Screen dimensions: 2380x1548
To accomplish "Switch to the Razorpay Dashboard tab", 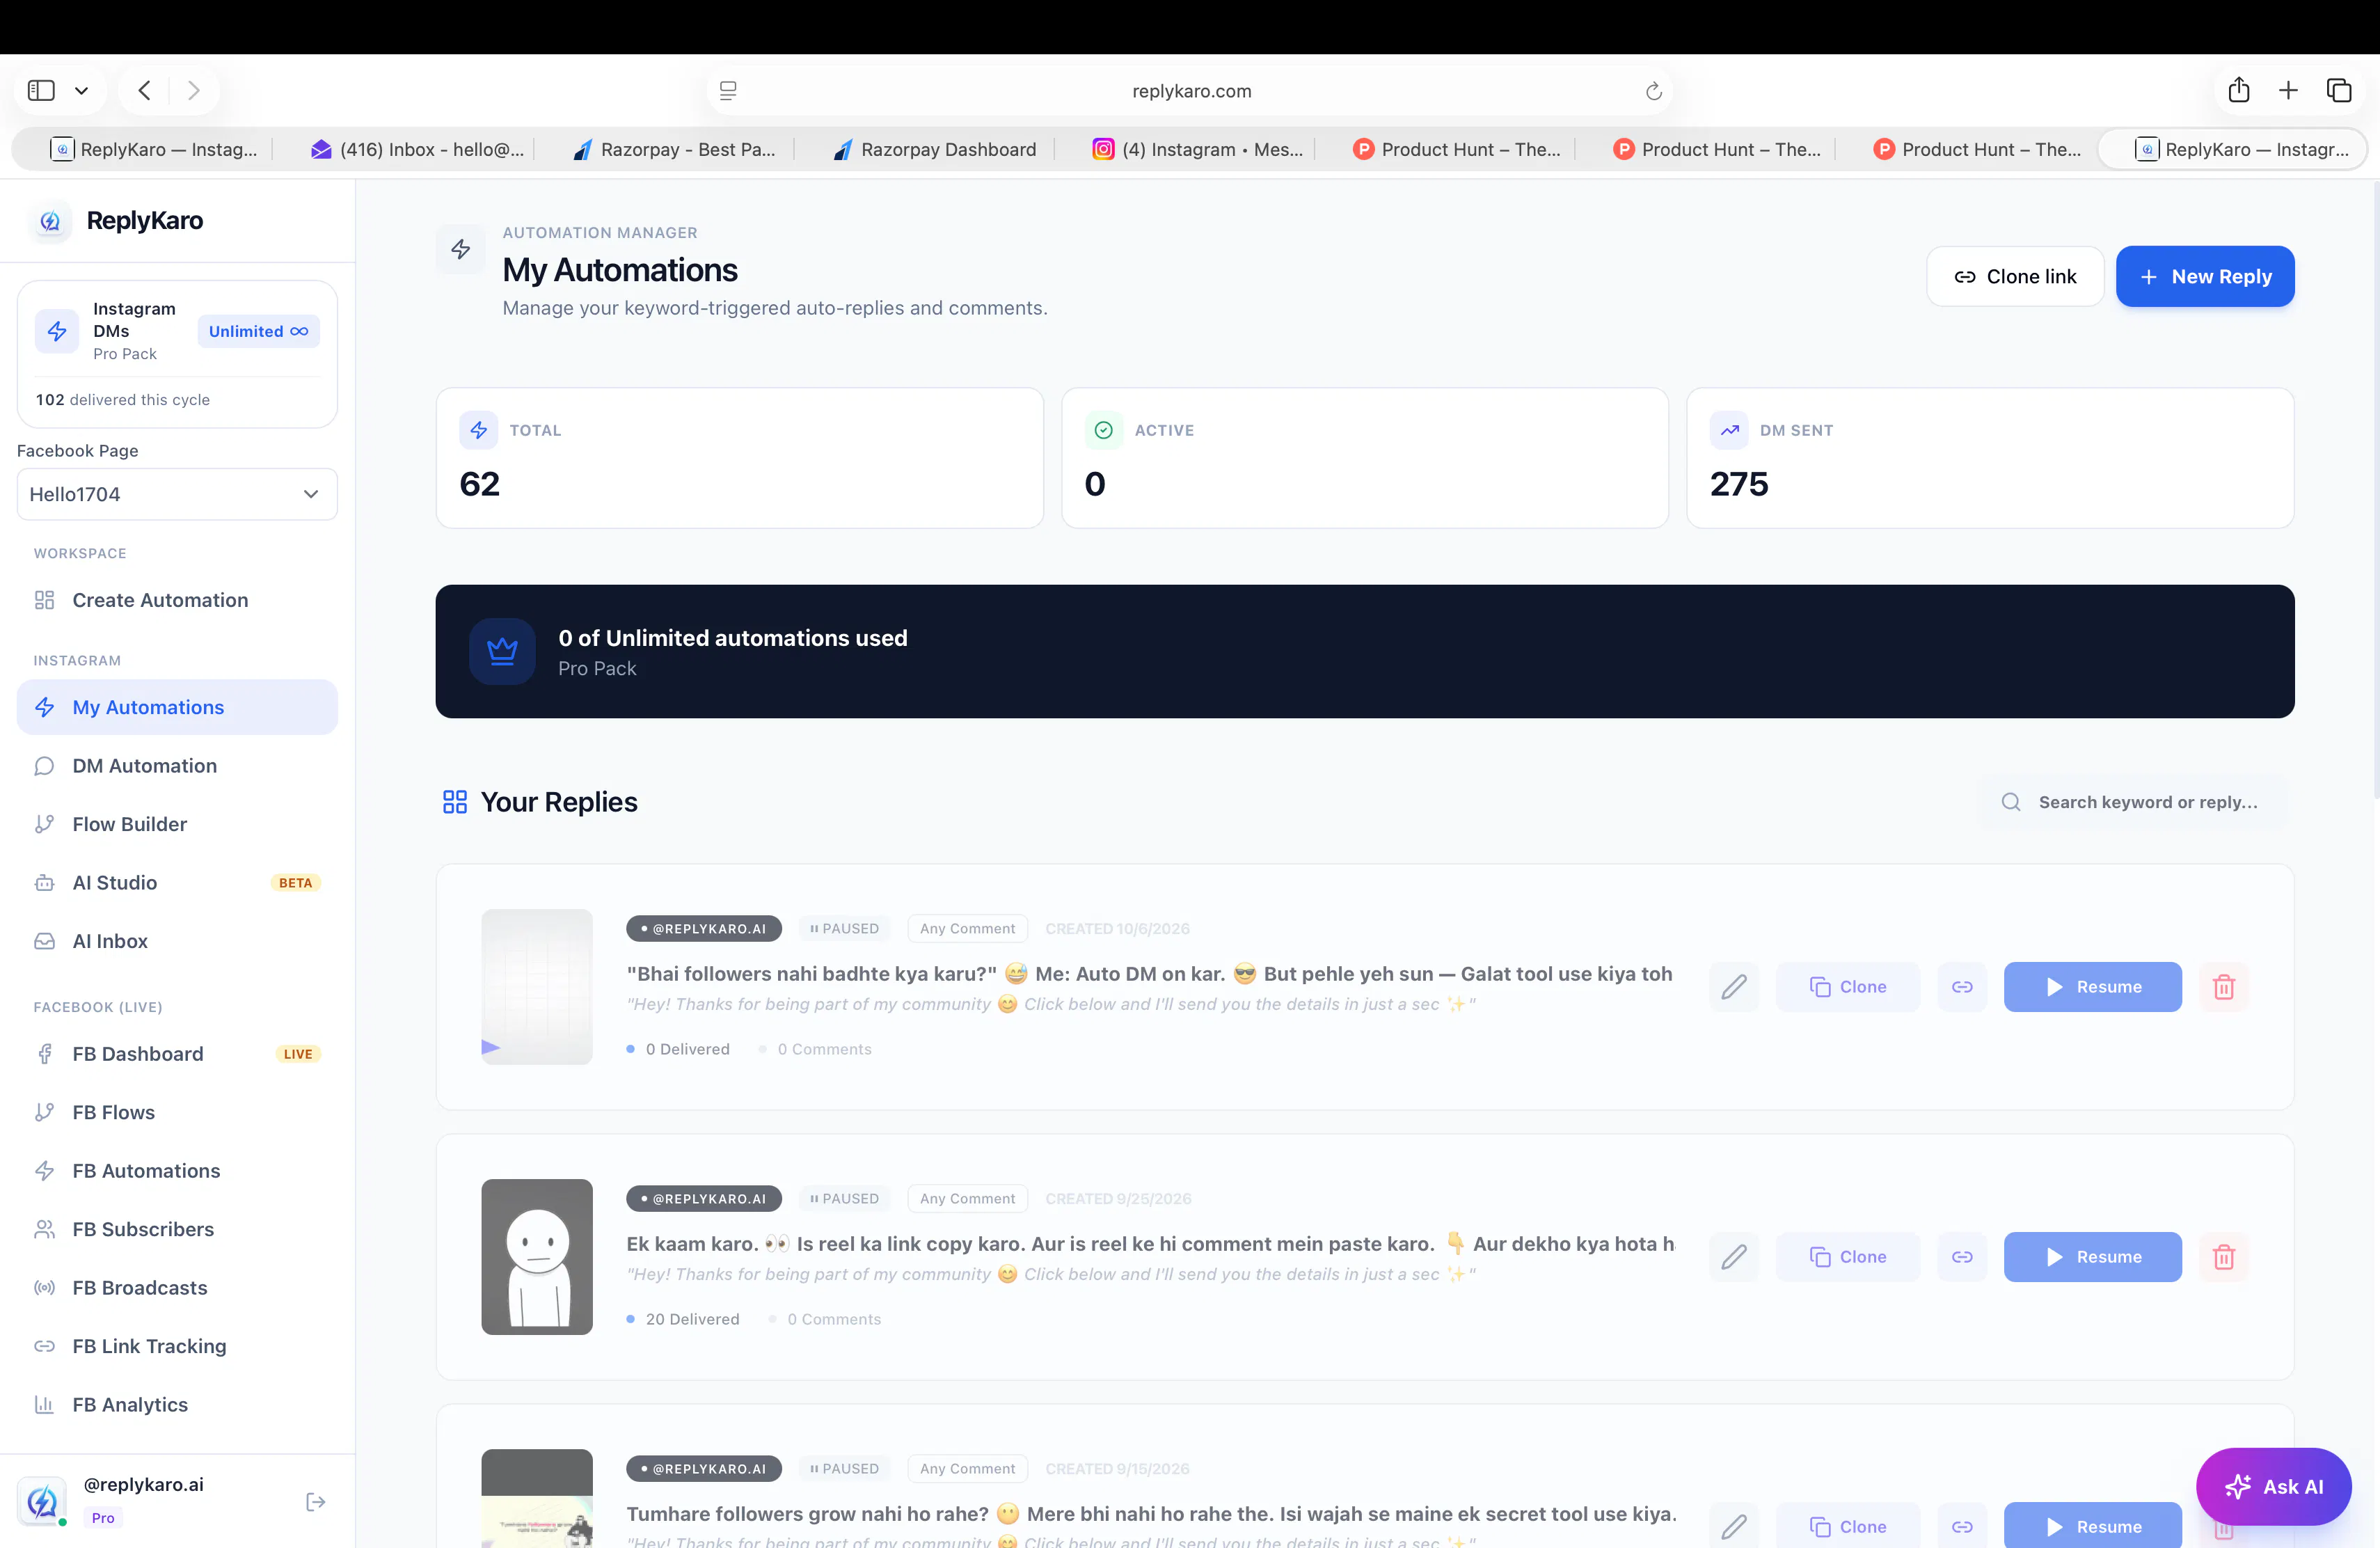I will click(x=934, y=150).
